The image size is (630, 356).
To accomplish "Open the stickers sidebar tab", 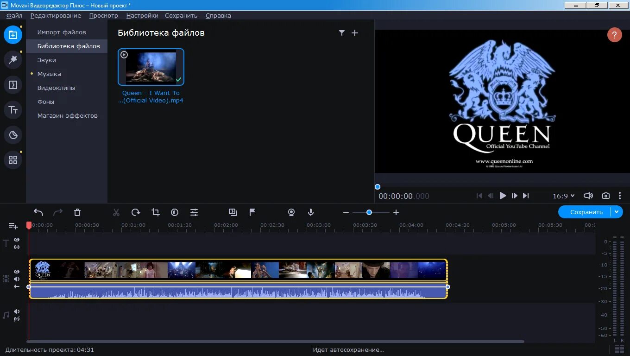I will click(x=13, y=135).
